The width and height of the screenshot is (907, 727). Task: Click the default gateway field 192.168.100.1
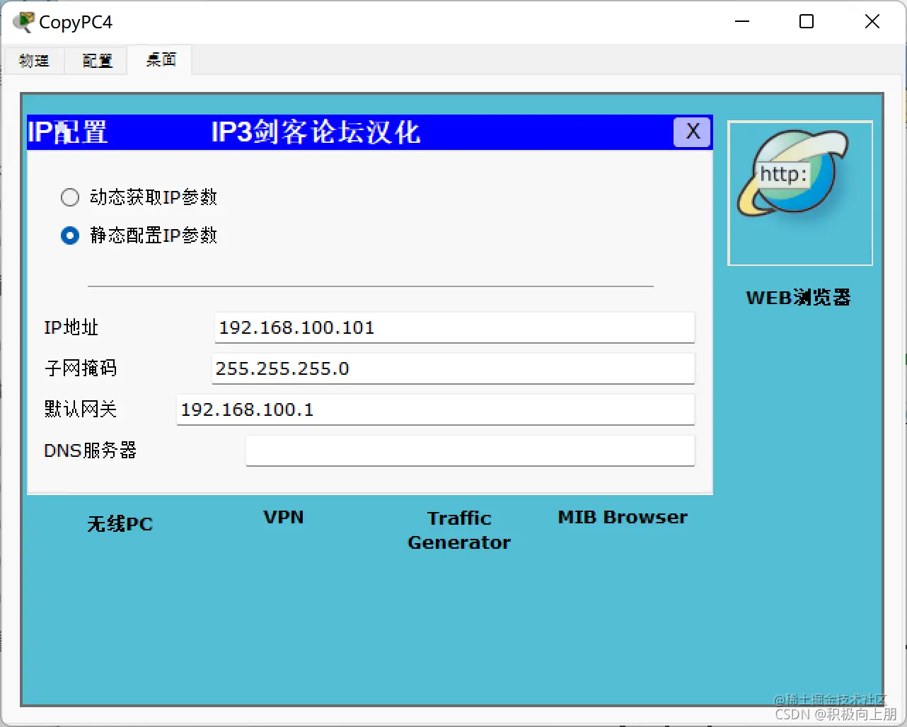[435, 409]
